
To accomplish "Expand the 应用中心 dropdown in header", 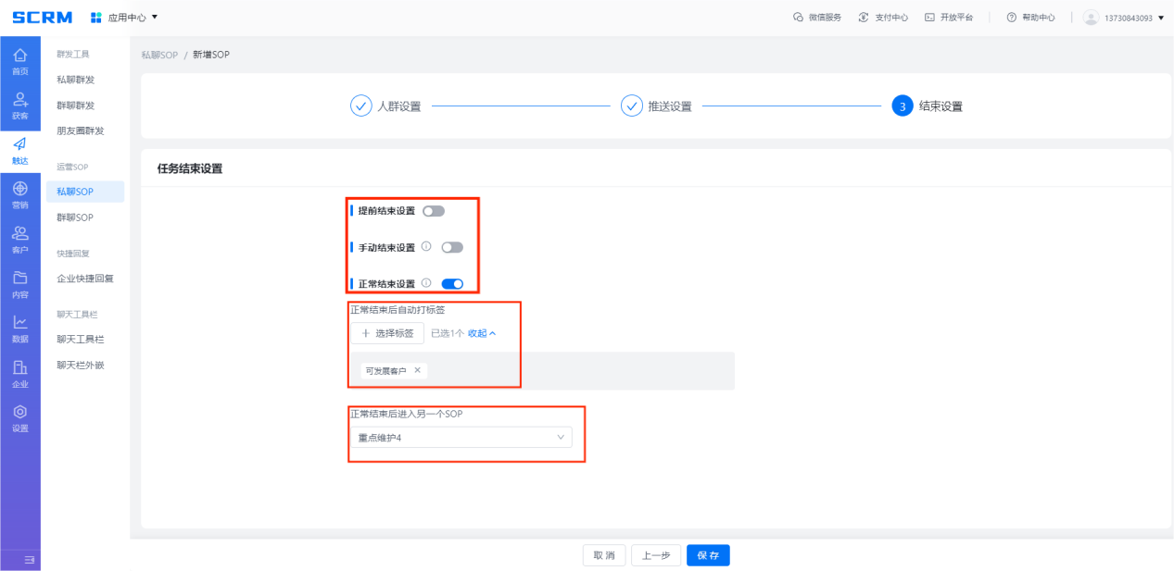I will (125, 18).
